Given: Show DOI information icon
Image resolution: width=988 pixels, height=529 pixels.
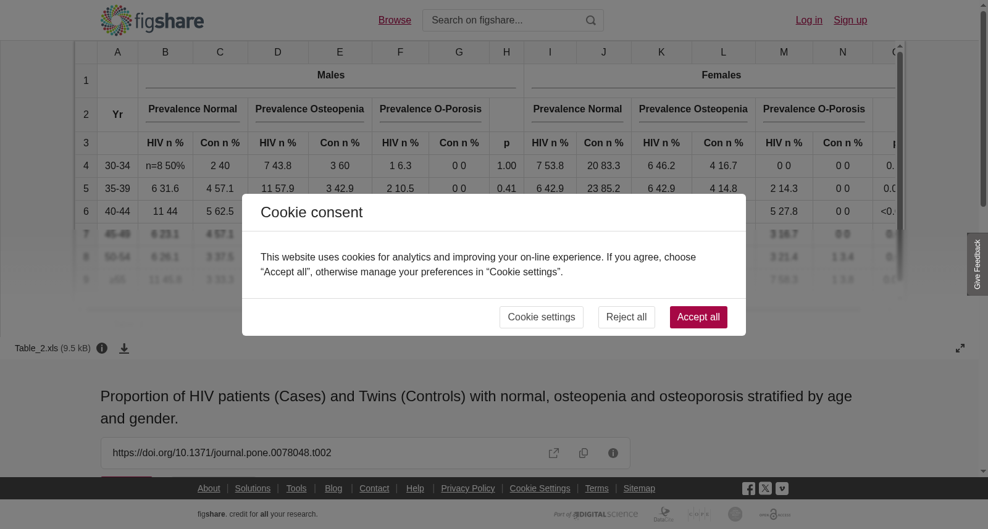Looking at the screenshot, I should point(613,453).
